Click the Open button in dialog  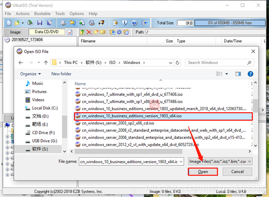[x=203, y=172]
